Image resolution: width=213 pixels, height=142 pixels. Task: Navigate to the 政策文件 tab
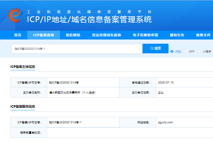pyautogui.click(x=203, y=35)
